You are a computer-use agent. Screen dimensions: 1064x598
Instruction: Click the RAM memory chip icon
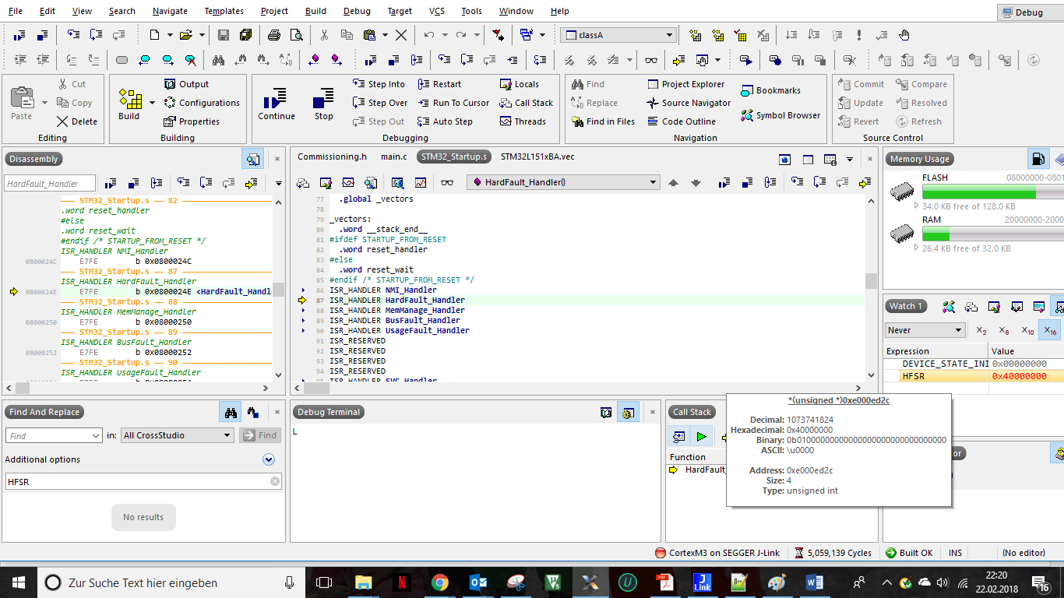902,232
